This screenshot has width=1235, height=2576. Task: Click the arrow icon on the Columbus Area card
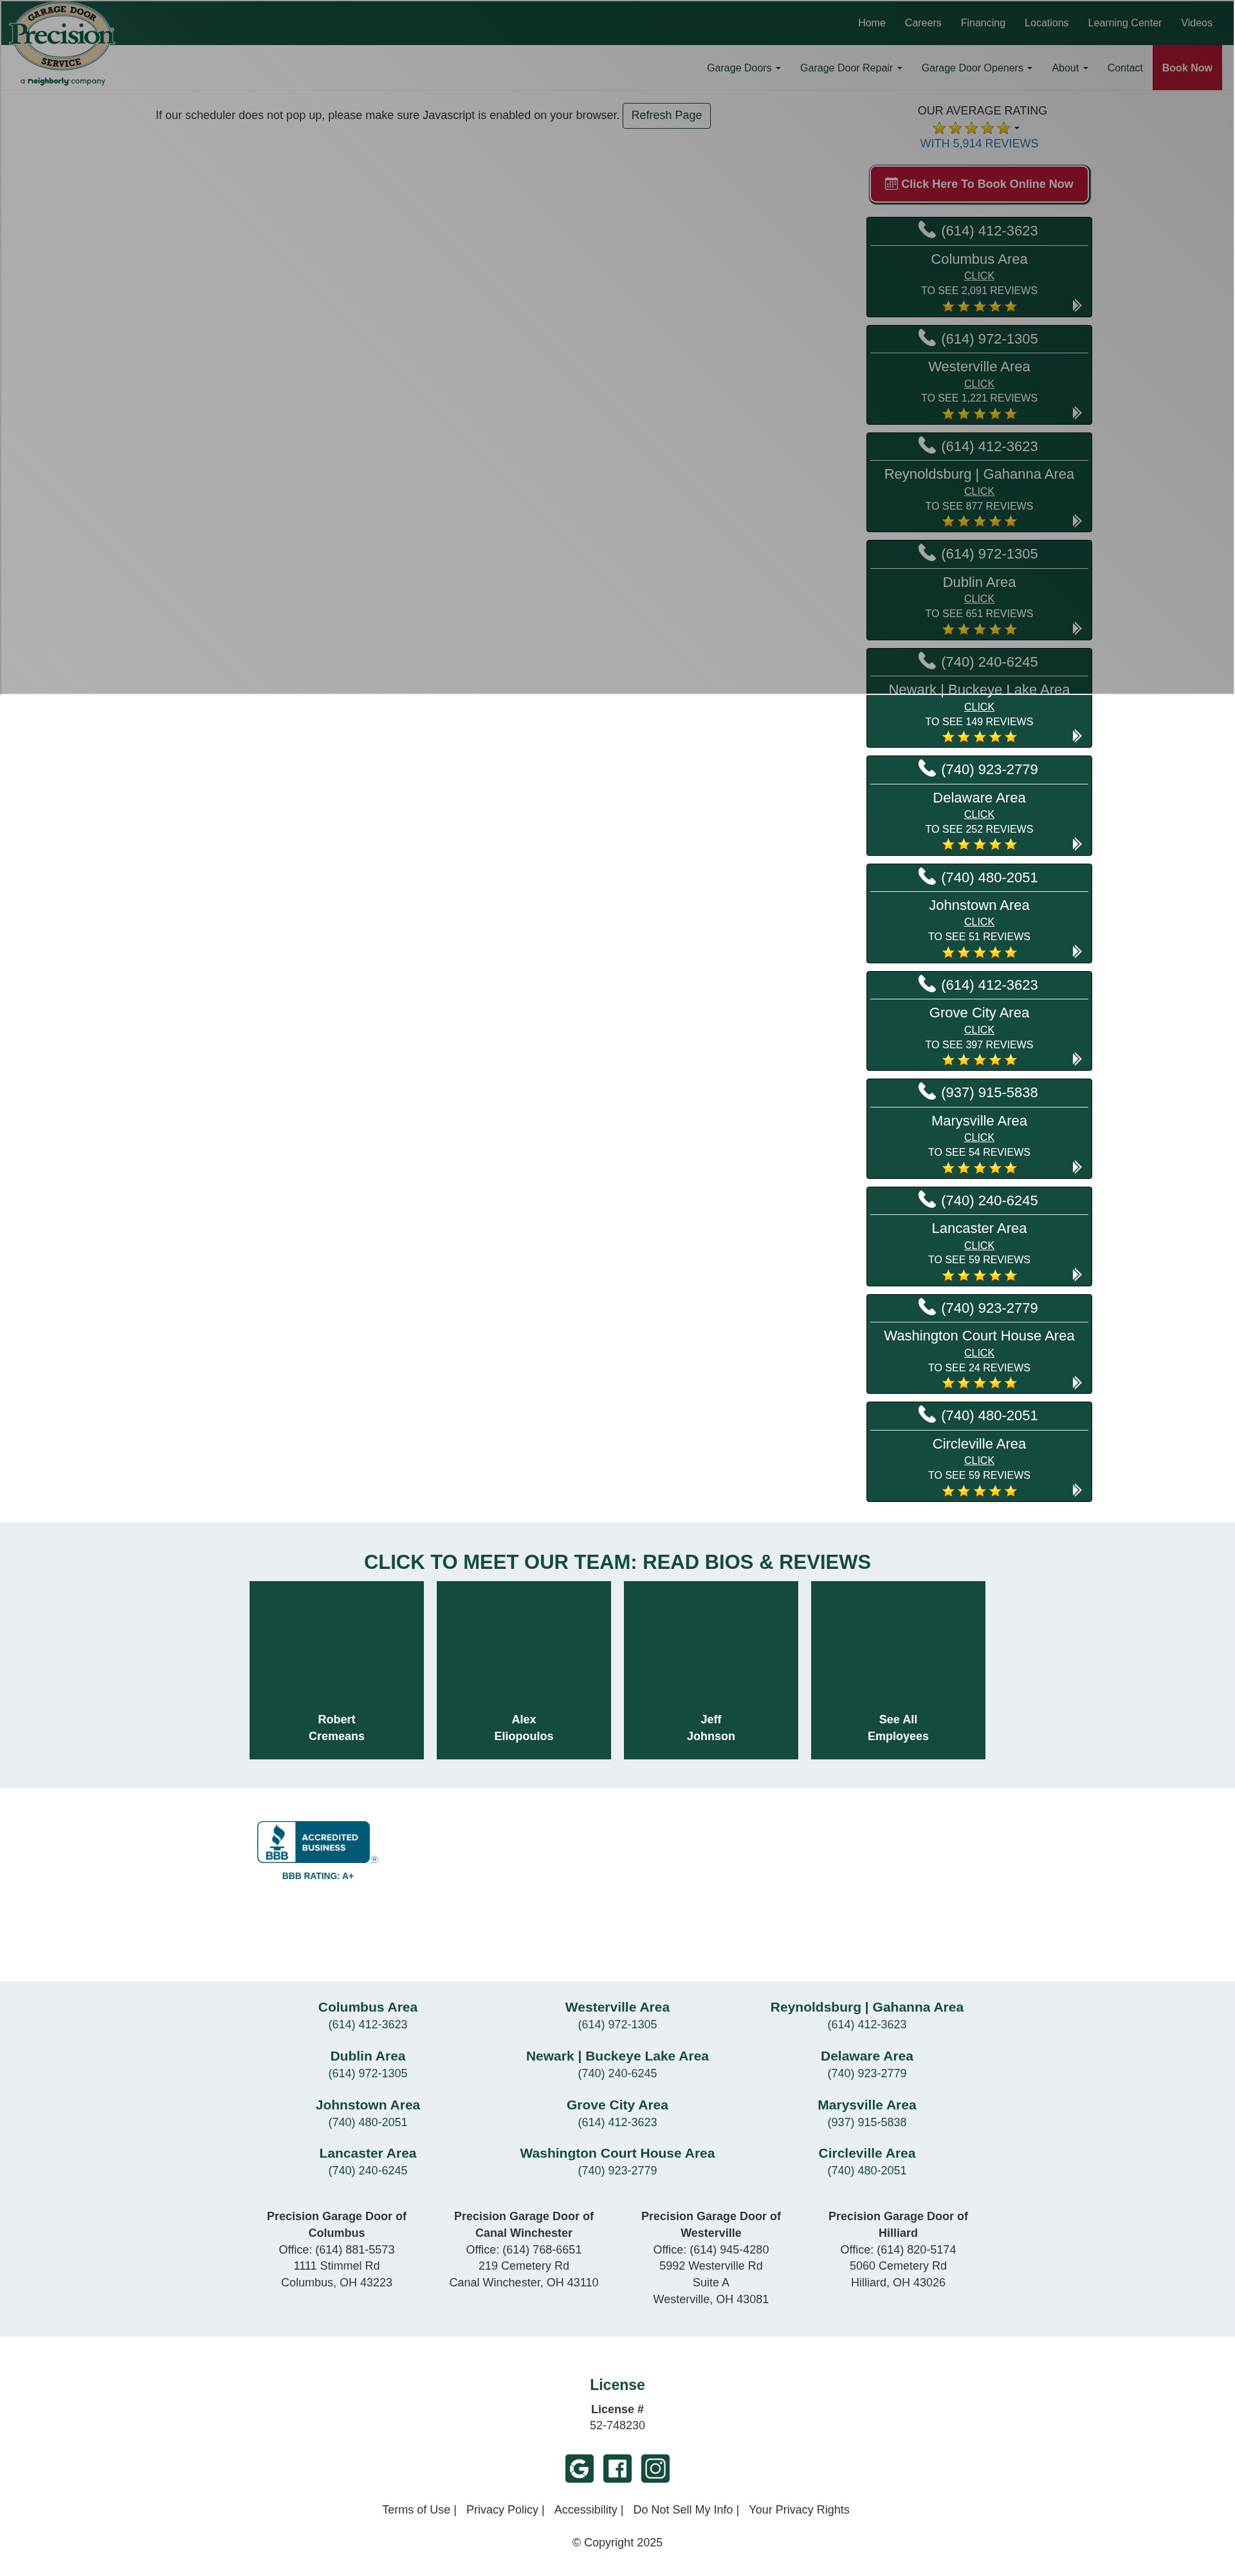pos(1077,305)
